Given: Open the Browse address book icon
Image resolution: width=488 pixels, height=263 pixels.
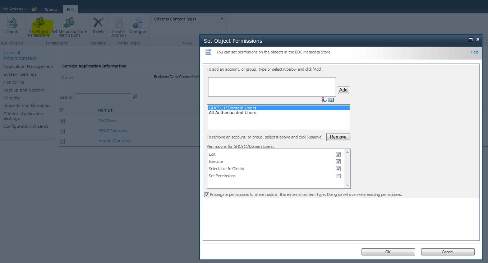Looking at the screenshot, I should pyautogui.click(x=331, y=99).
